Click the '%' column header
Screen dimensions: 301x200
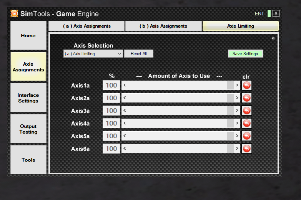click(112, 76)
